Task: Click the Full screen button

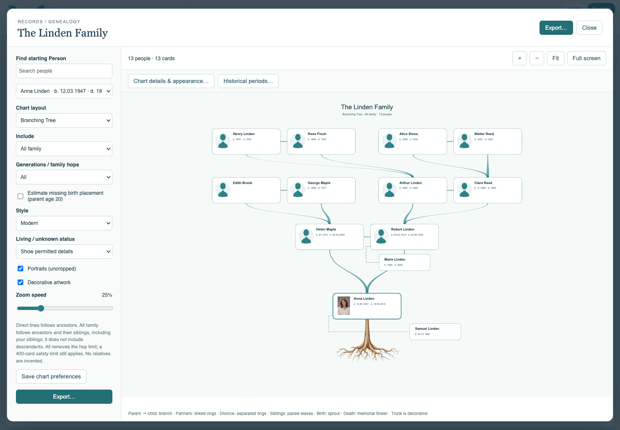Action: (586, 58)
